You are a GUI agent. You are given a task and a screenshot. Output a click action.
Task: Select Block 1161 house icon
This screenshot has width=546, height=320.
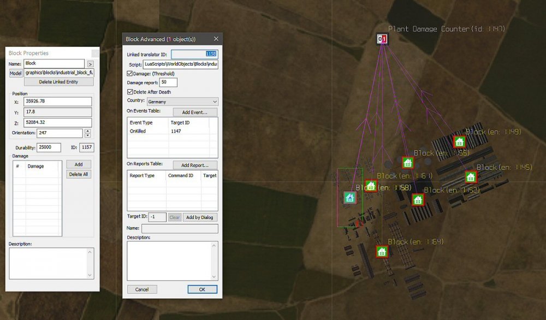[371, 186]
